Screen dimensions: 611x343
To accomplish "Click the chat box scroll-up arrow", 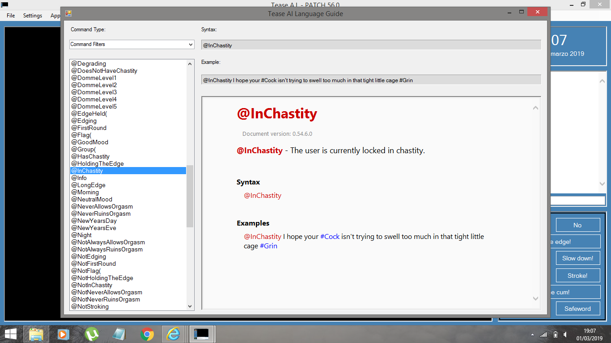I will (x=602, y=80).
